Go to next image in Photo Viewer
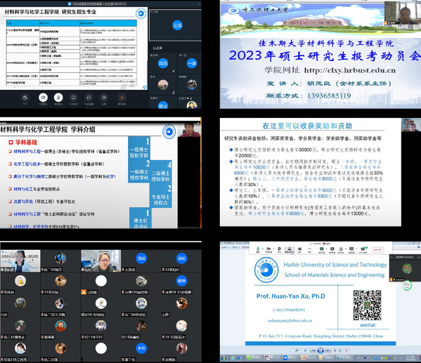Image resolution: width=421 pixels, height=363 pixels. [x=328, y=350]
